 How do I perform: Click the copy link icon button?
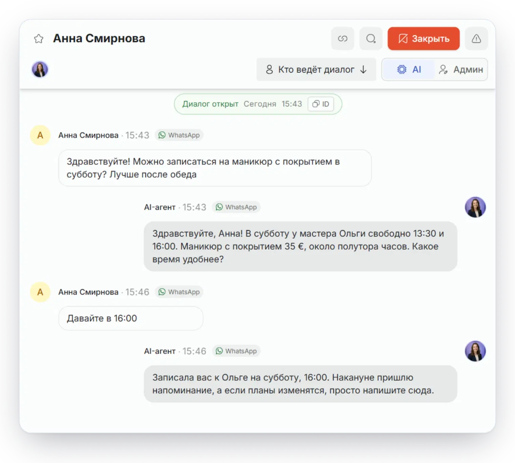click(x=343, y=39)
